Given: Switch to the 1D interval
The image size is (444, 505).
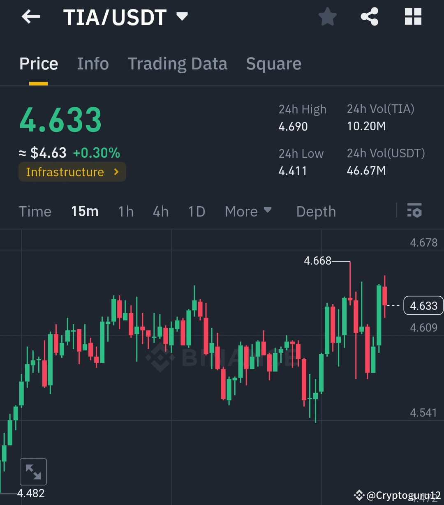Looking at the screenshot, I should [196, 211].
